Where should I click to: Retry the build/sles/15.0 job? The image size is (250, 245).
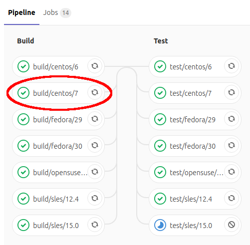coord(95,225)
